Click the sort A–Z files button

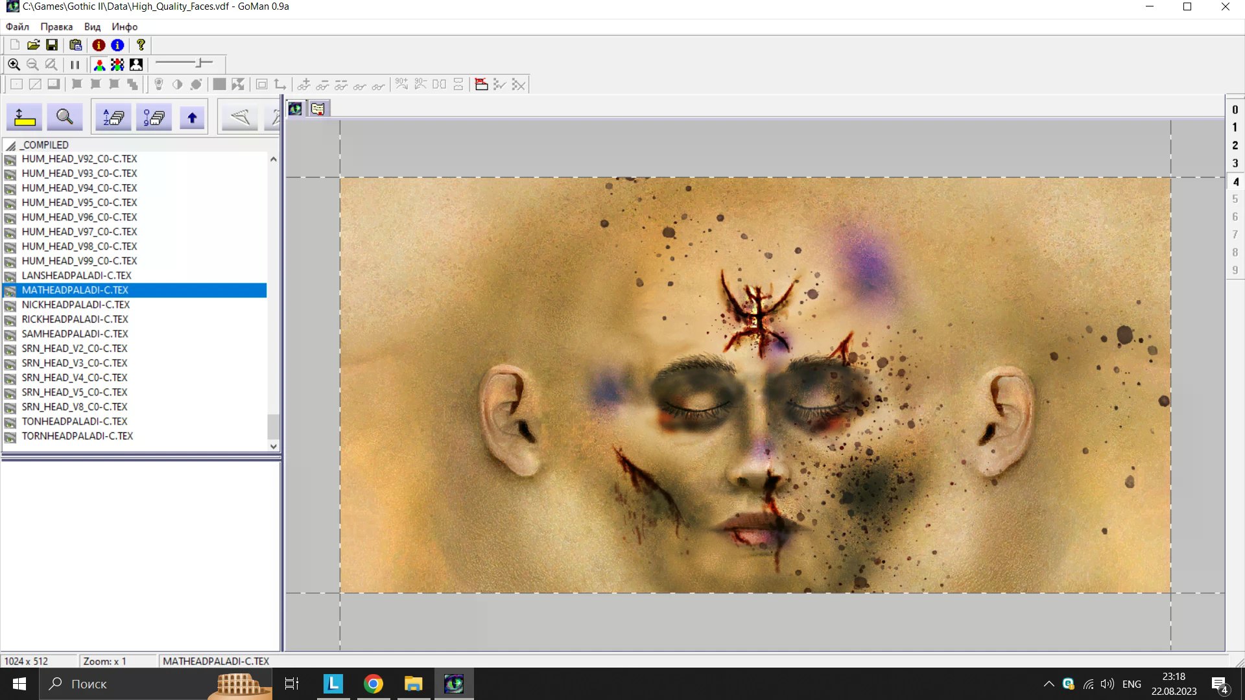(113, 117)
